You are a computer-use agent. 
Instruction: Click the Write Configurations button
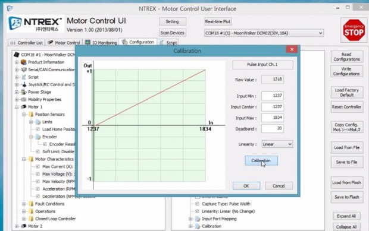pyautogui.click(x=346, y=71)
